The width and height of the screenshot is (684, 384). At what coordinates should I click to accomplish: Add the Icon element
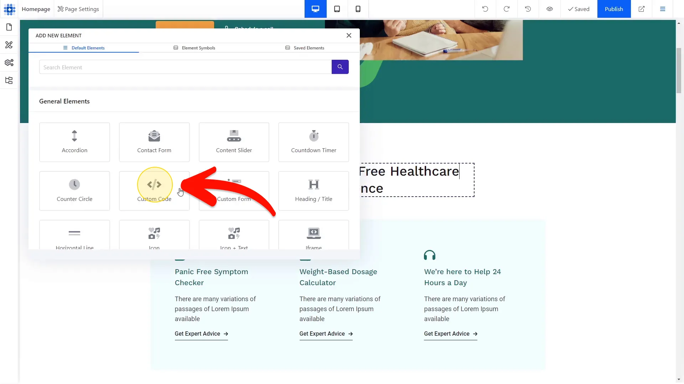154,235
